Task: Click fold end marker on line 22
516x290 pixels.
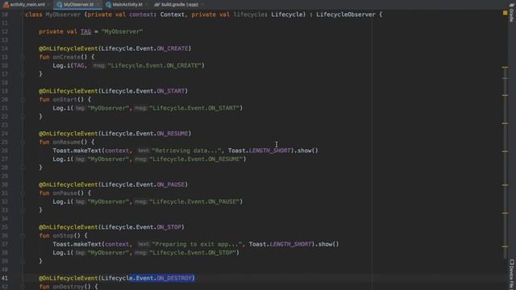Action: [x=23, y=116]
